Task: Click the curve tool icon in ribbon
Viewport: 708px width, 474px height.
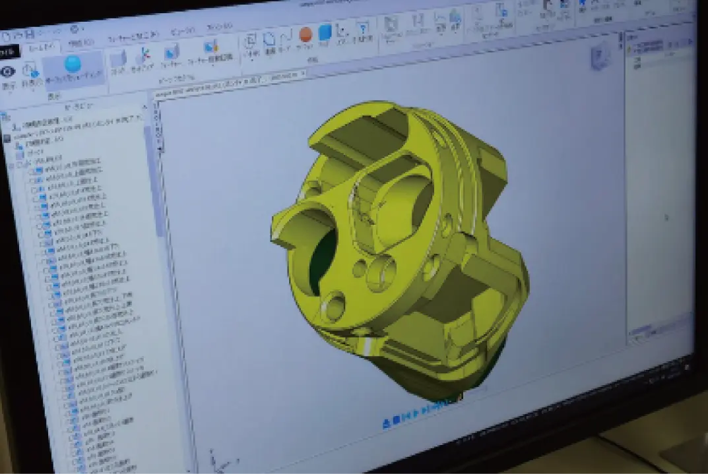Action: click(x=286, y=38)
